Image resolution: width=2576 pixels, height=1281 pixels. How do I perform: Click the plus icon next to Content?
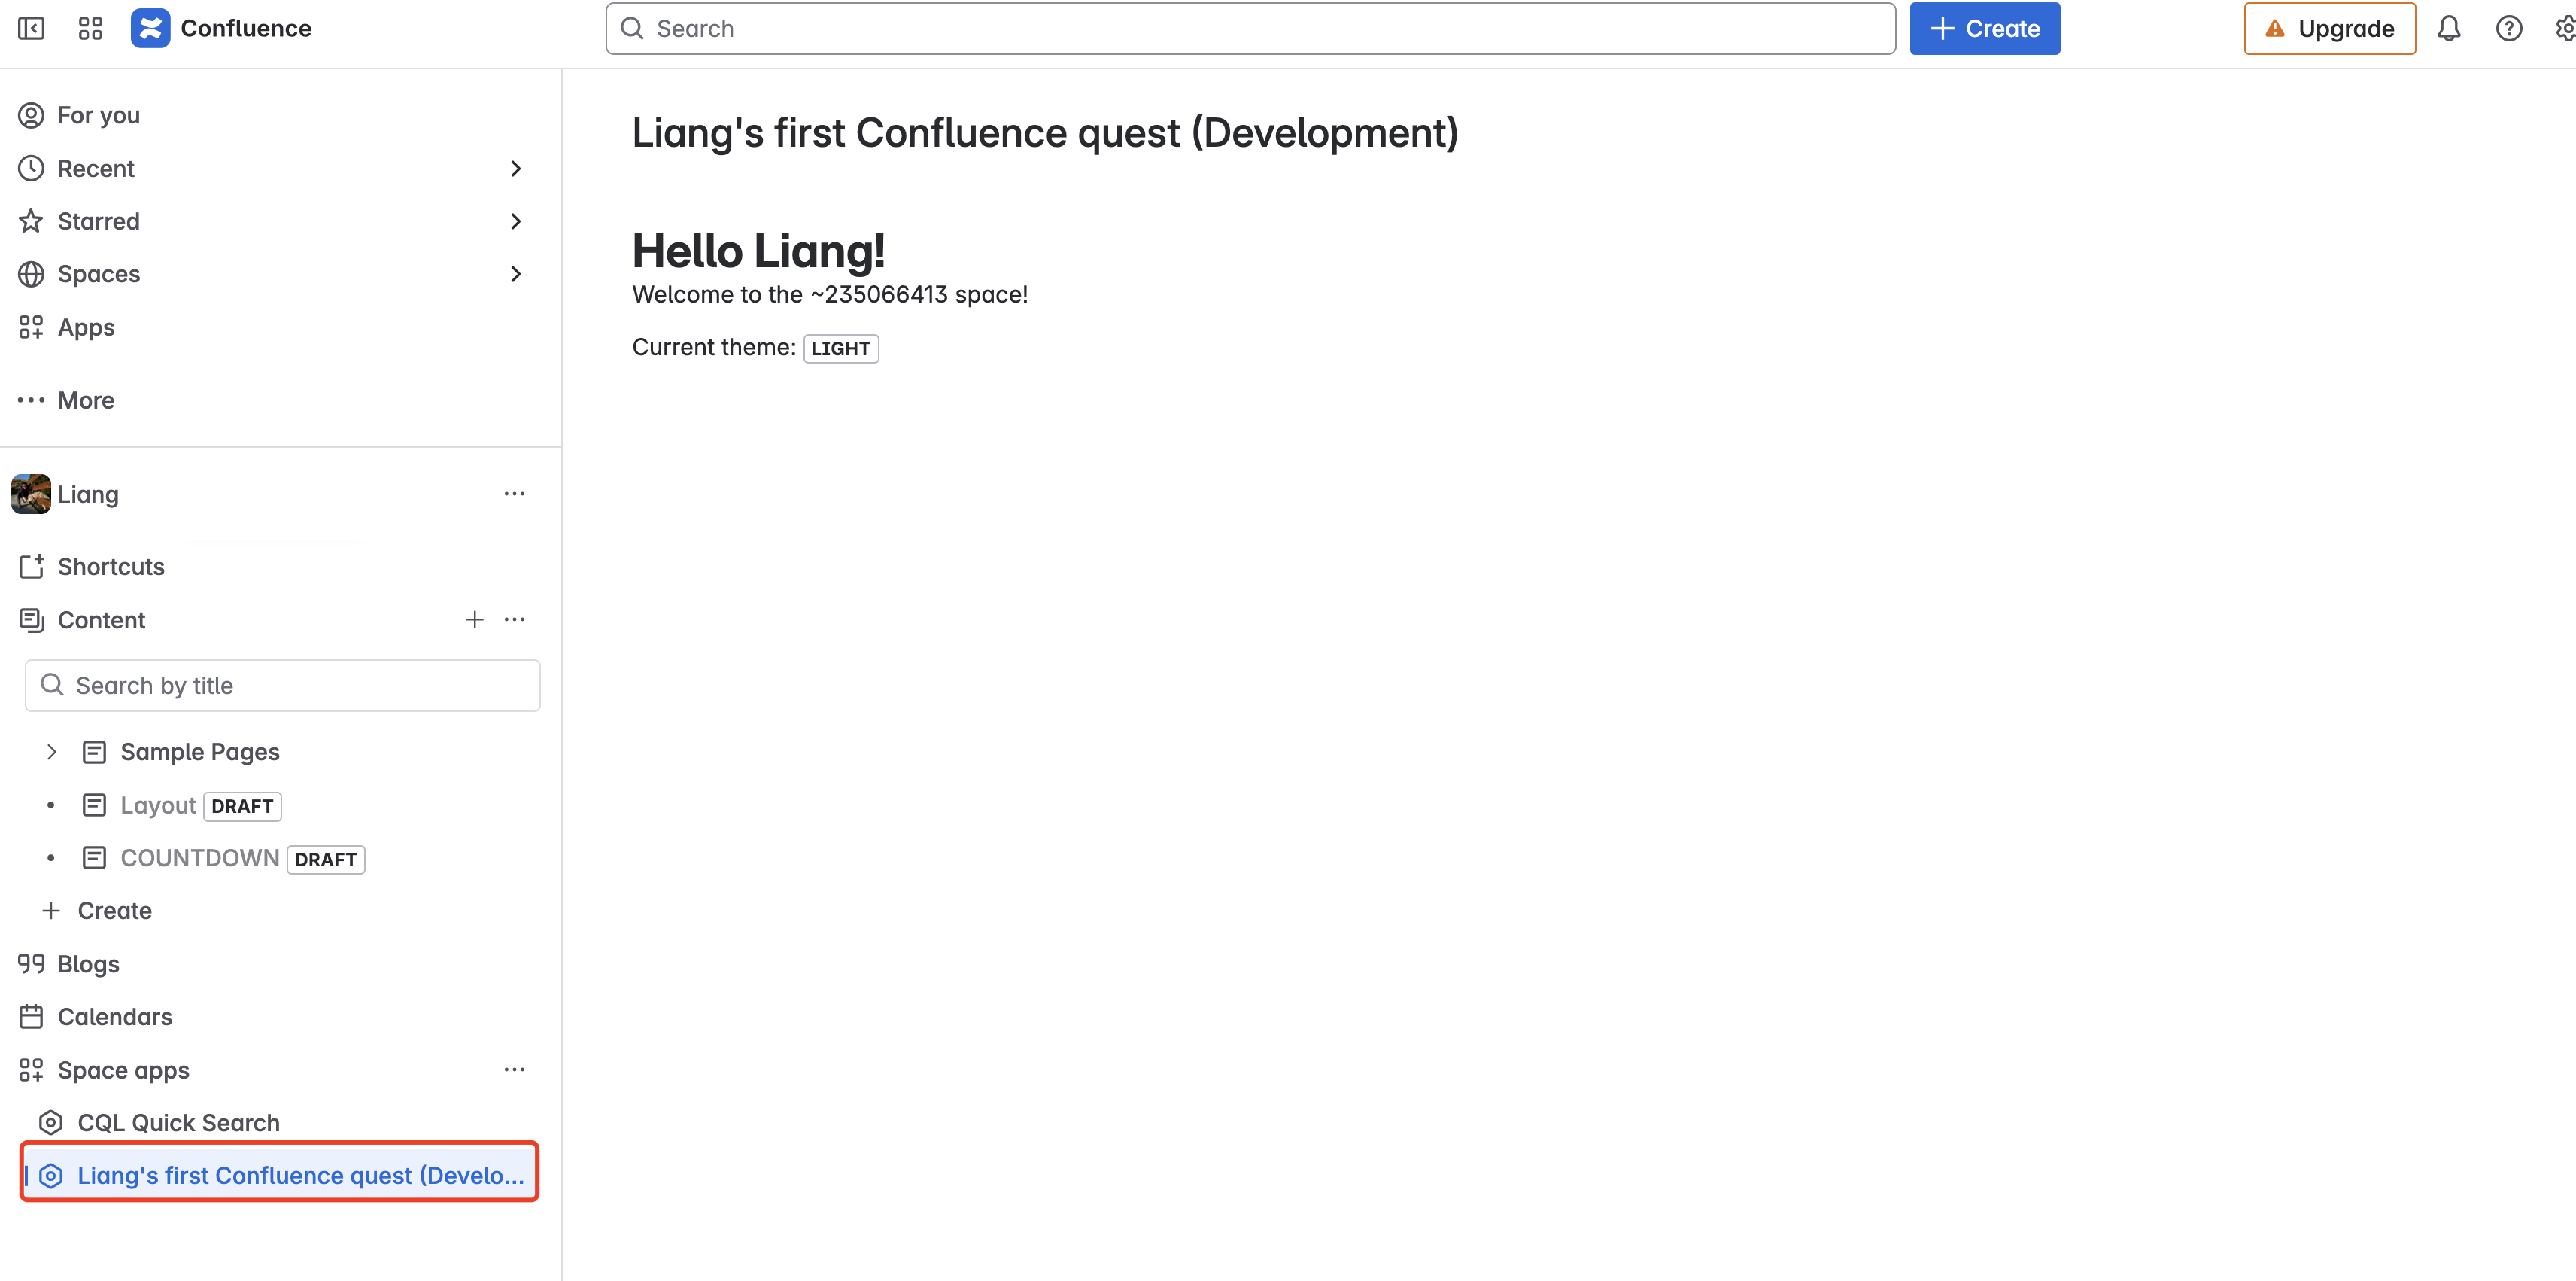point(474,619)
